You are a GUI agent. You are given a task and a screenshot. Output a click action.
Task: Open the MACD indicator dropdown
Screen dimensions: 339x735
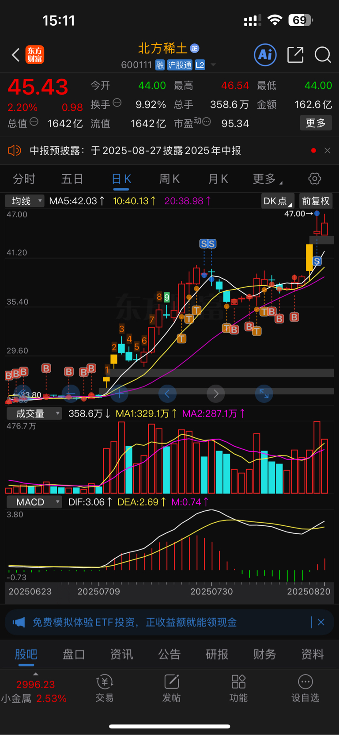point(34,502)
